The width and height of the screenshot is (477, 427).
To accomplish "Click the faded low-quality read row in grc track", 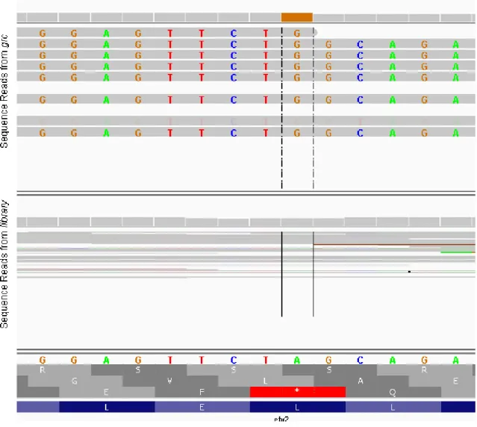I will click(246, 122).
